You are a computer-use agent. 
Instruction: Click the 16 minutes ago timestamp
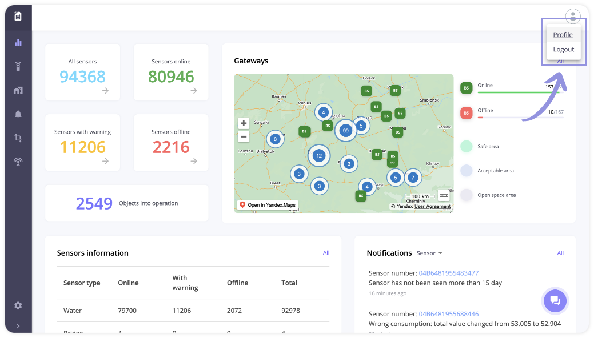point(388,293)
